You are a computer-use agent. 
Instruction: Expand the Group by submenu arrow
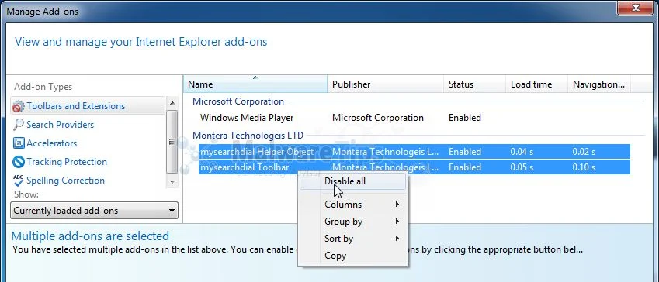(397, 222)
